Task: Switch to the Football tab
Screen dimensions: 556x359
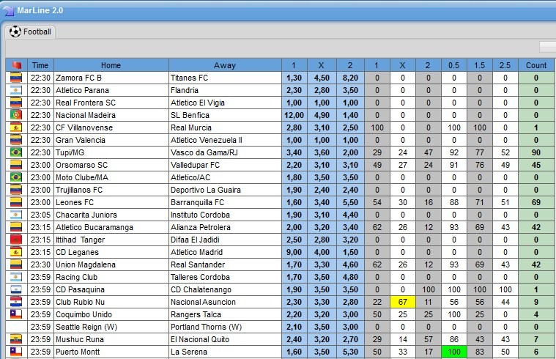Action: click(30, 32)
